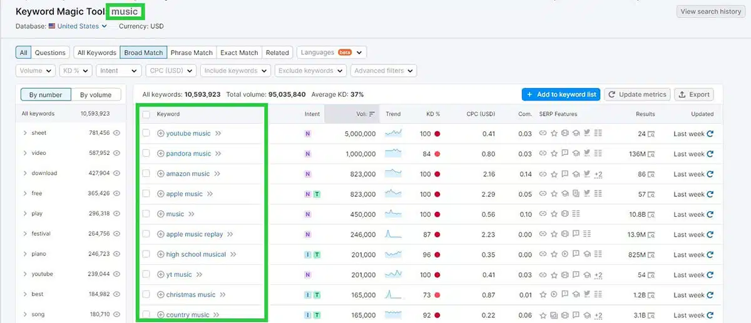Click the KD % column header
Image resolution: width=751 pixels, height=323 pixels.
pos(433,114)
